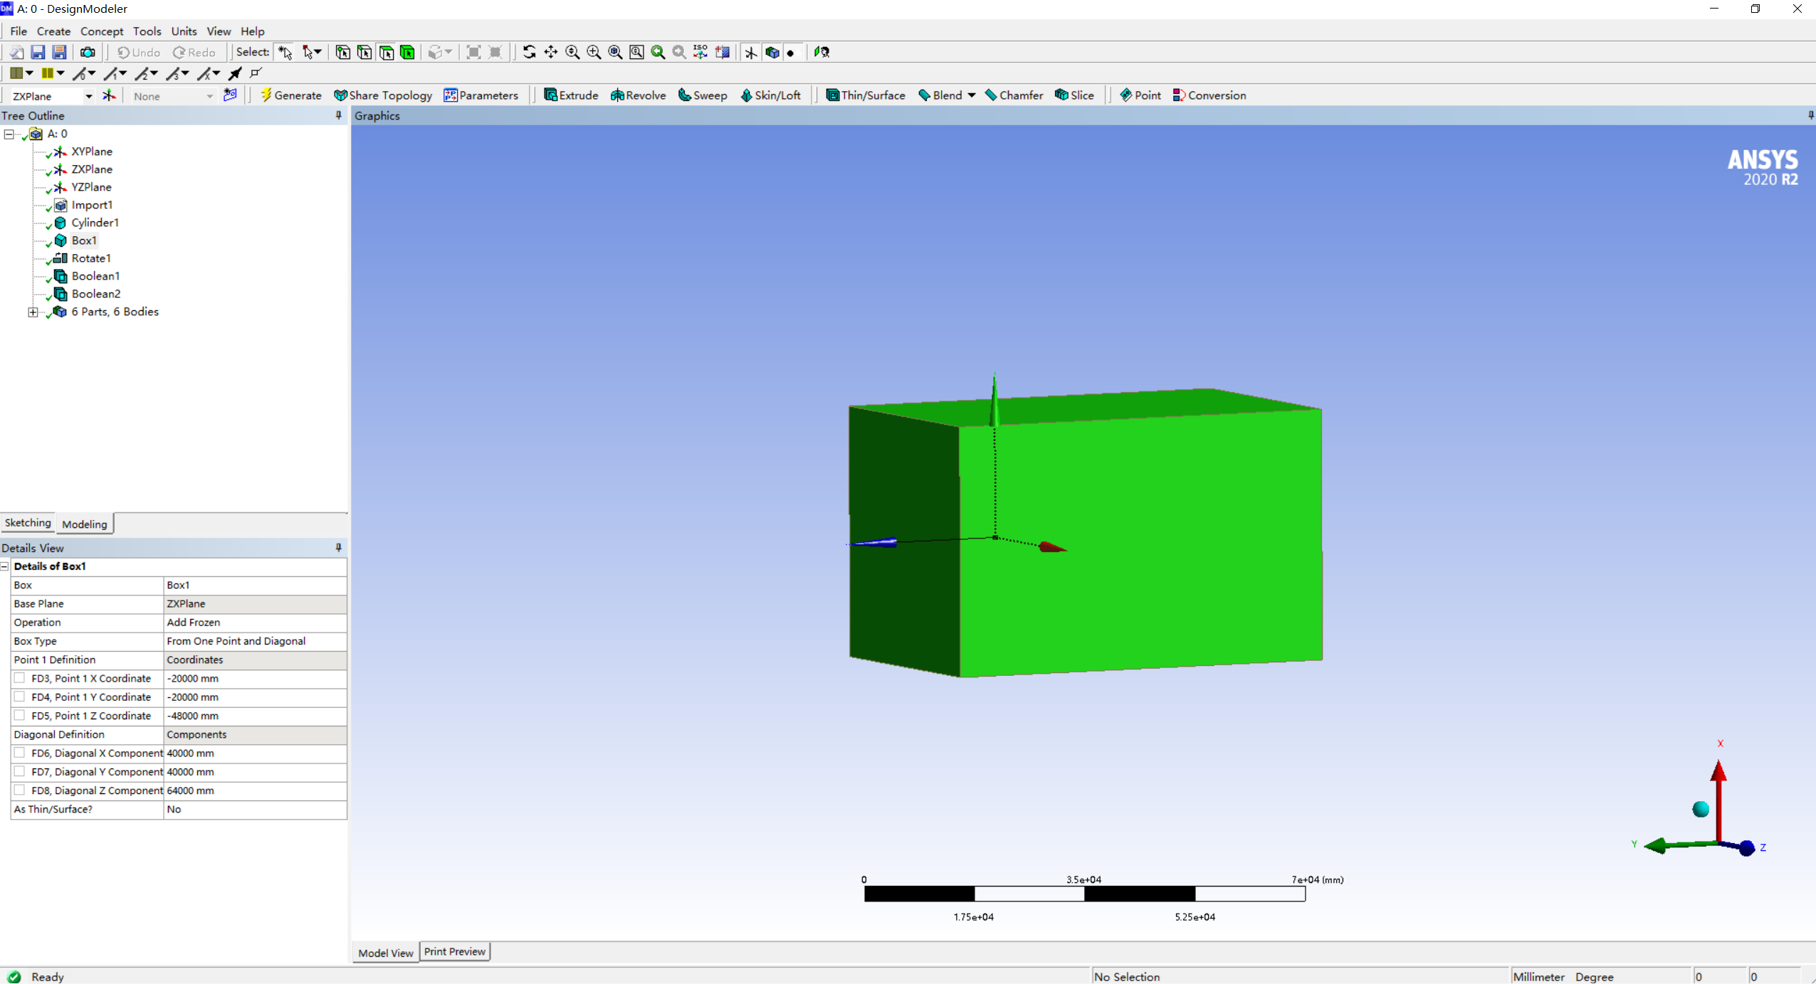Viewport: 1816px width, 984px height.
Task: Click the Generate button
Action: (290, 95)
